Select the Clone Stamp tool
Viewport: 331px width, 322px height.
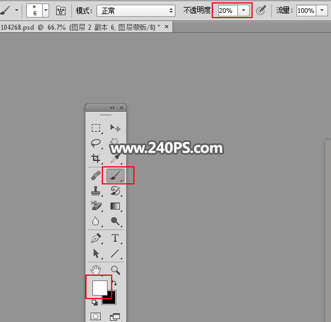click(x=96, y=191)
